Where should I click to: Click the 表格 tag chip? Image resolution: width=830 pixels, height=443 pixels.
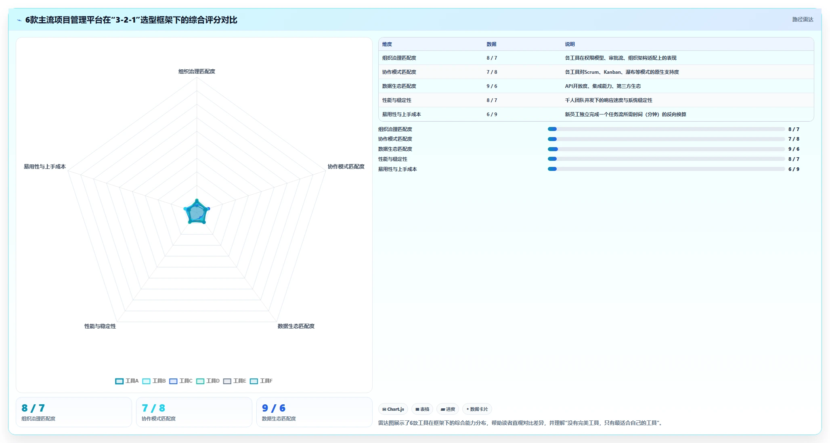[x=422, y=409]
